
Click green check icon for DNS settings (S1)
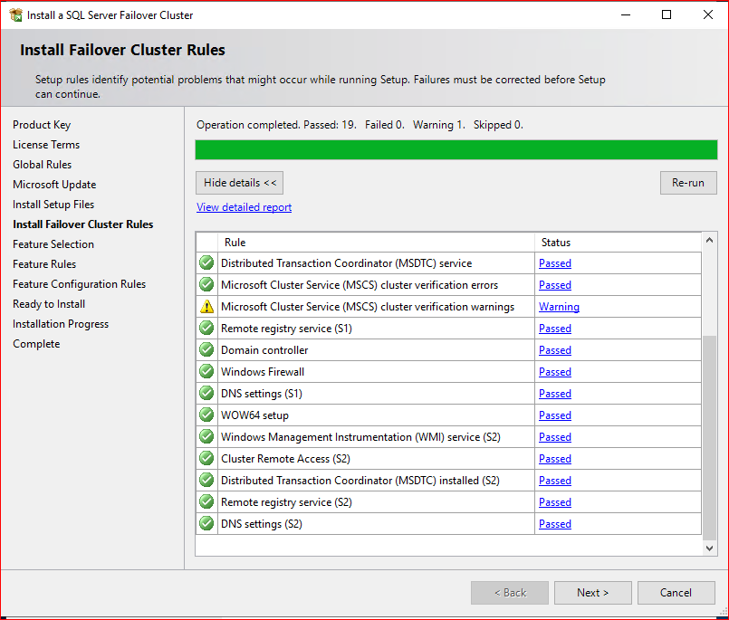[x=206, y=393]
